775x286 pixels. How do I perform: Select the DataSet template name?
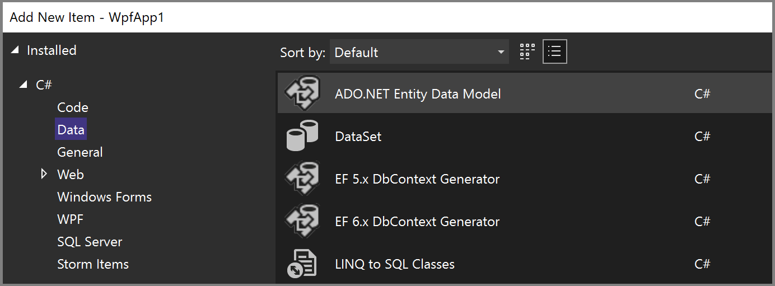[x=358, y=136]
